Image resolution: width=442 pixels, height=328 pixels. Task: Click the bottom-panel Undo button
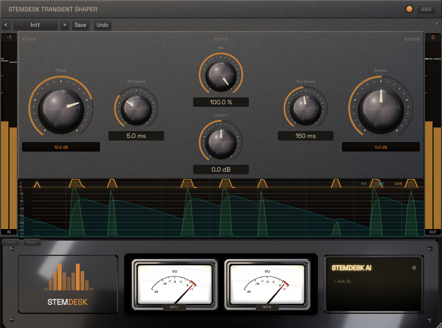(x=11, y=242)
